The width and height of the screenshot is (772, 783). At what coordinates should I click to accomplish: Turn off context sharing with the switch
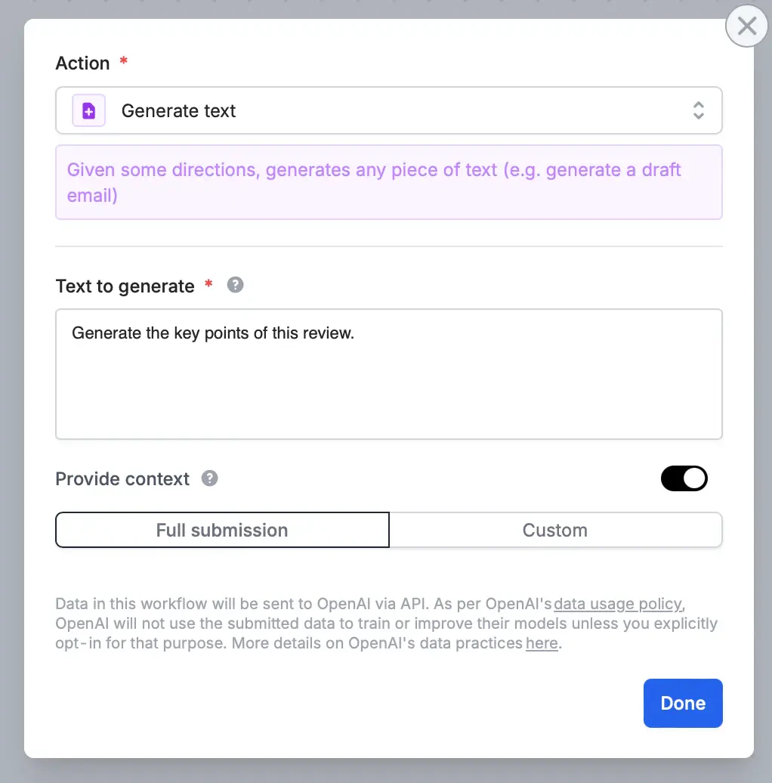pyautogui.click(x=684, y=478)
